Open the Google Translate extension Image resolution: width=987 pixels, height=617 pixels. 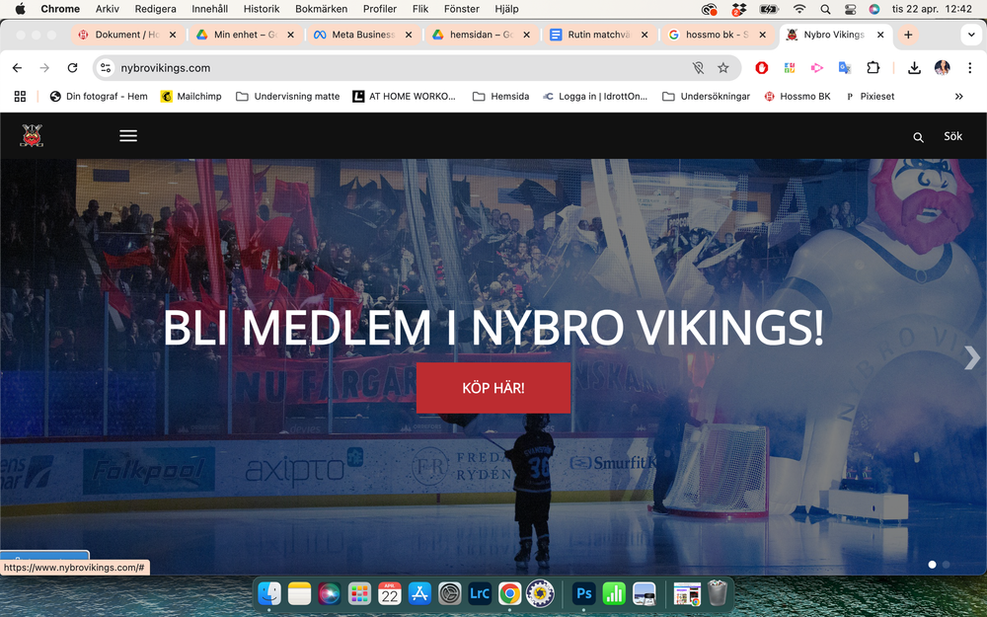(x=845, y=68)
